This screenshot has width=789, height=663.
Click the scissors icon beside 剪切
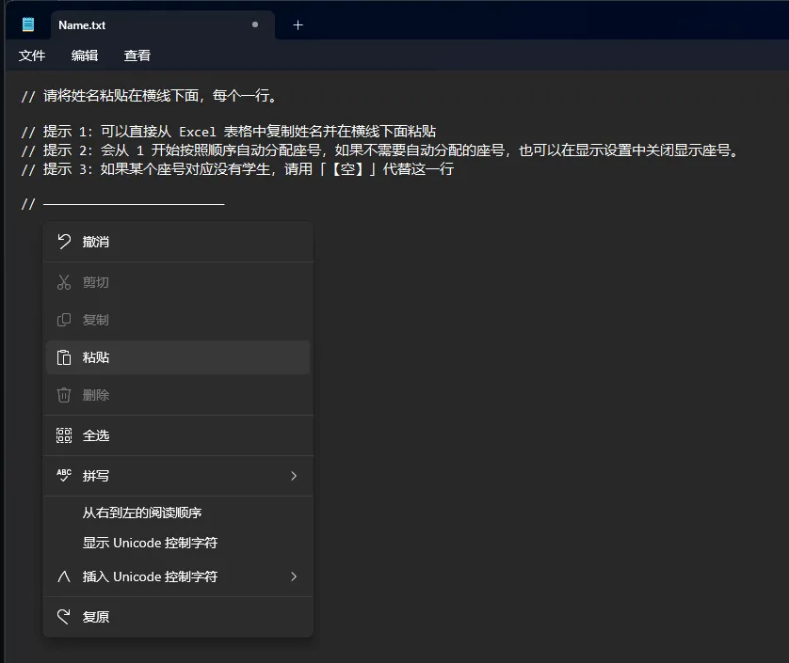[64, 282]
